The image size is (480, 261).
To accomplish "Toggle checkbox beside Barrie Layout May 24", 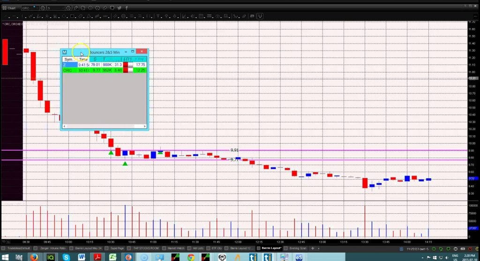I will (x=71, y=248).
